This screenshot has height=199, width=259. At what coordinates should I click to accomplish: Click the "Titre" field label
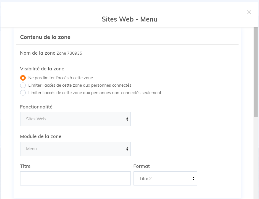pyautogui.click(x=25, y=166)
